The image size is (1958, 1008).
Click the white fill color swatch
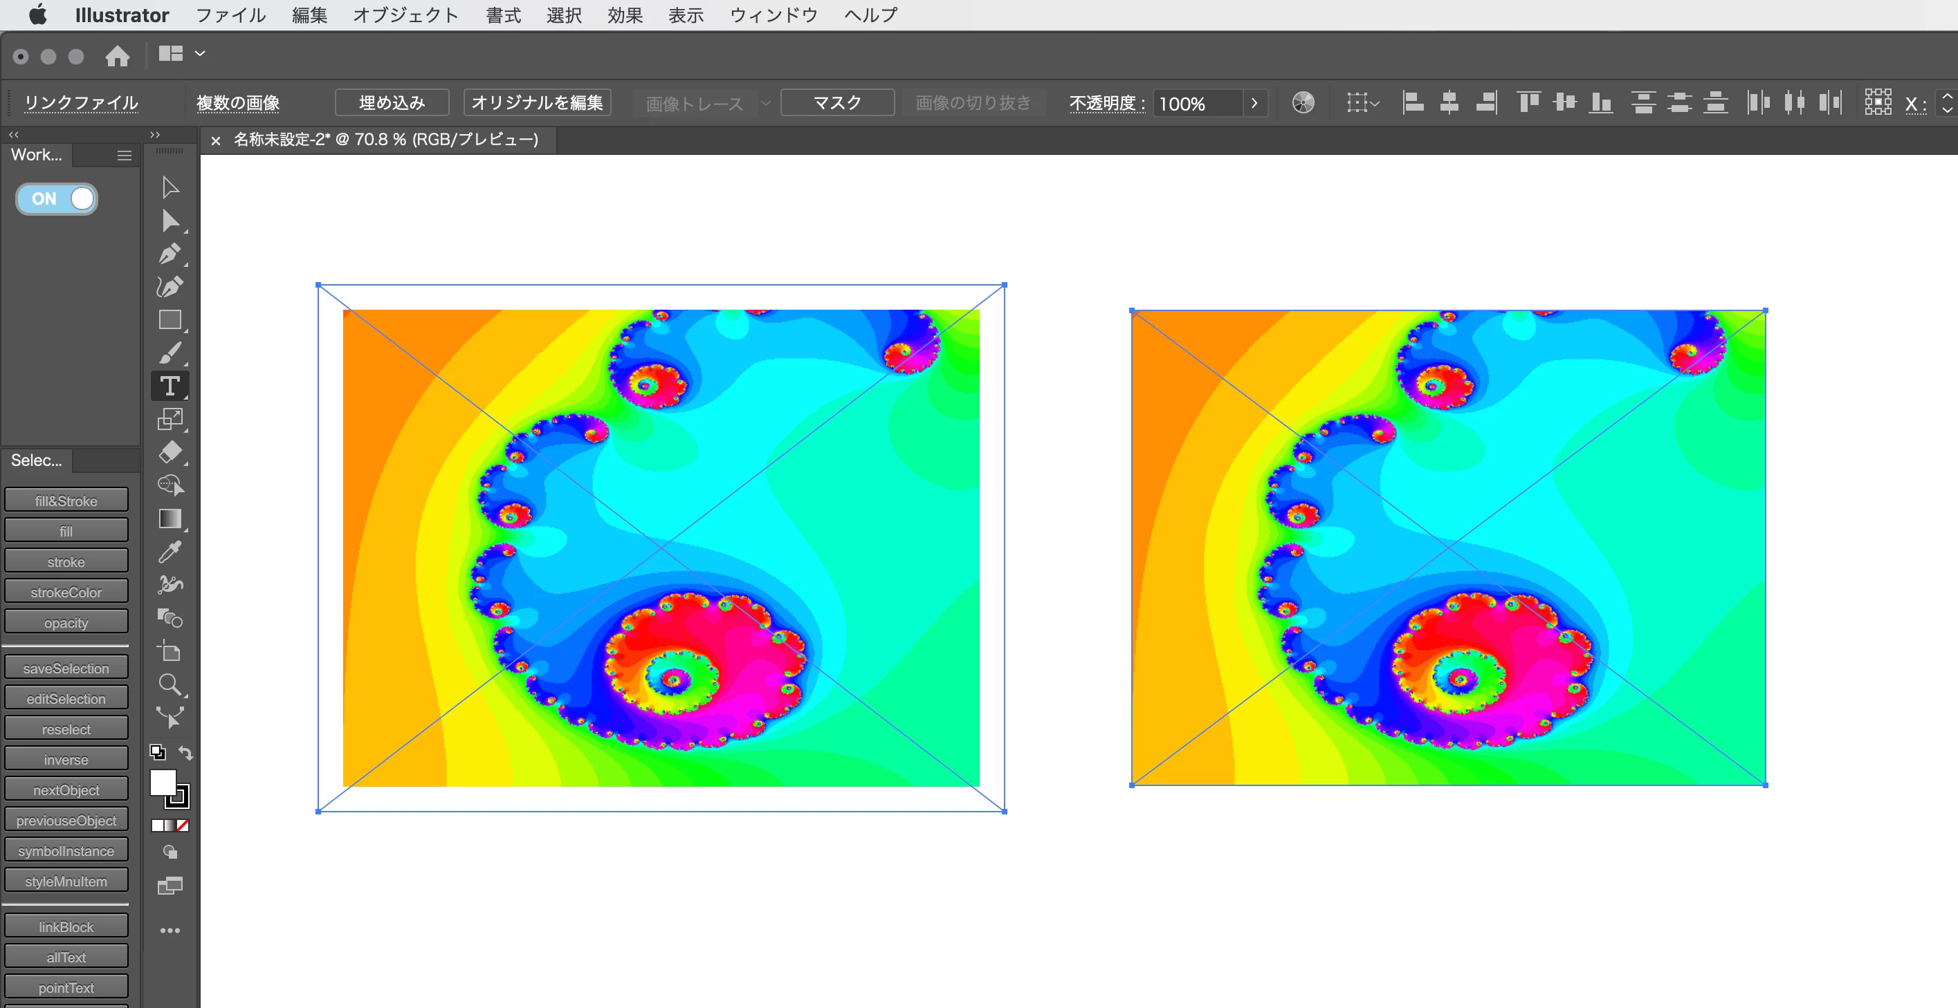(x=162, y=782)
